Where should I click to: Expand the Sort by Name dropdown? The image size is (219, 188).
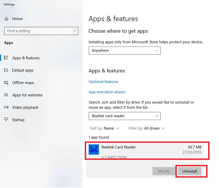point(104,128)
